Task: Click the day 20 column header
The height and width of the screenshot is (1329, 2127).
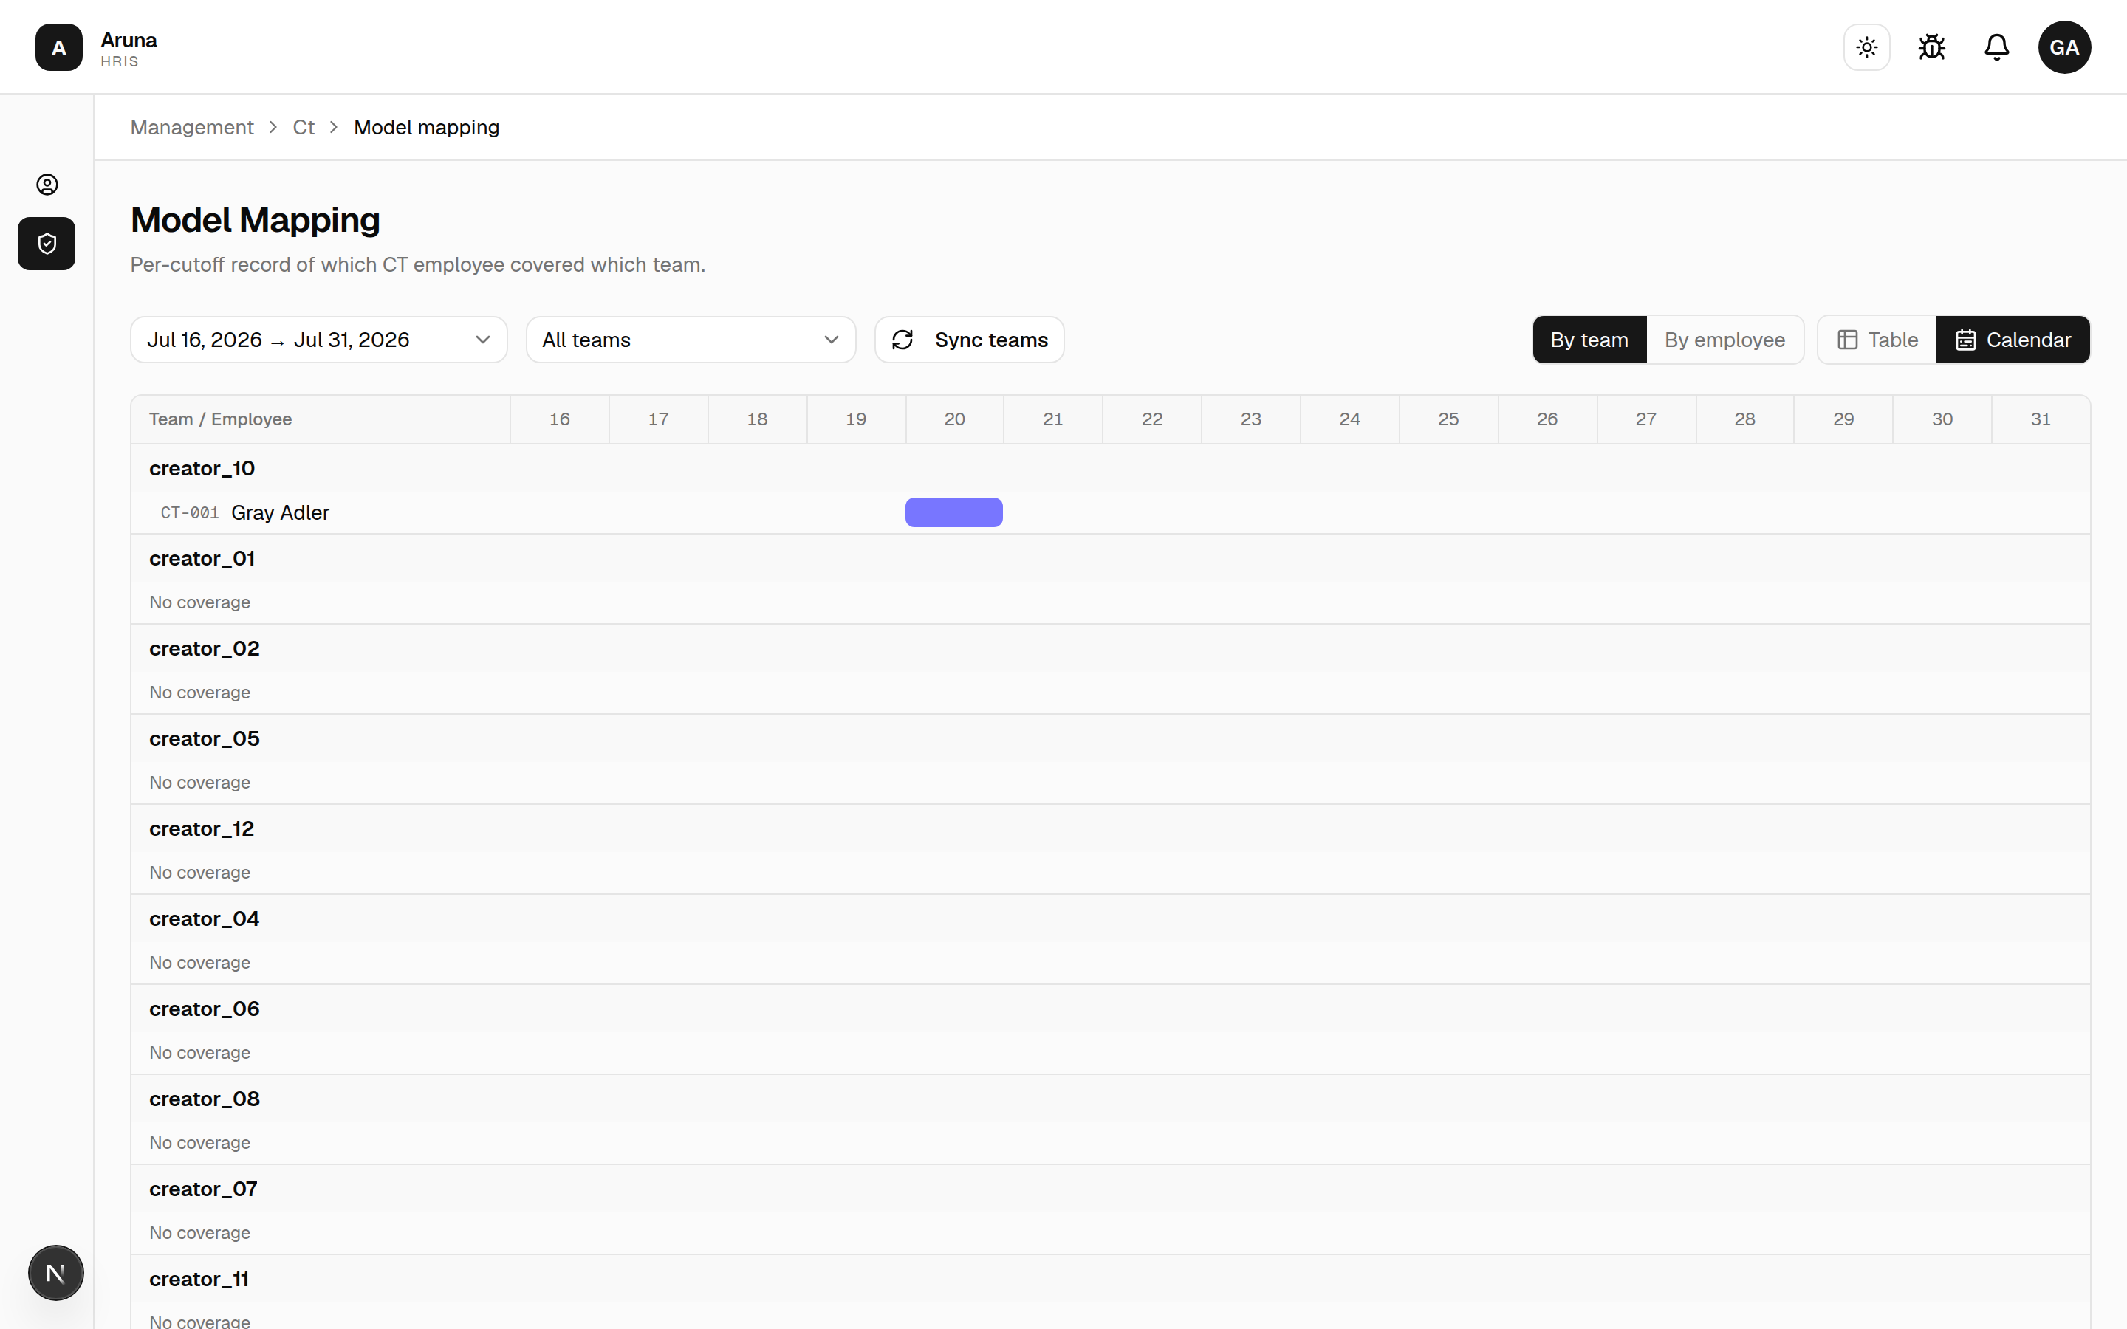Action: tap(954, 419)
